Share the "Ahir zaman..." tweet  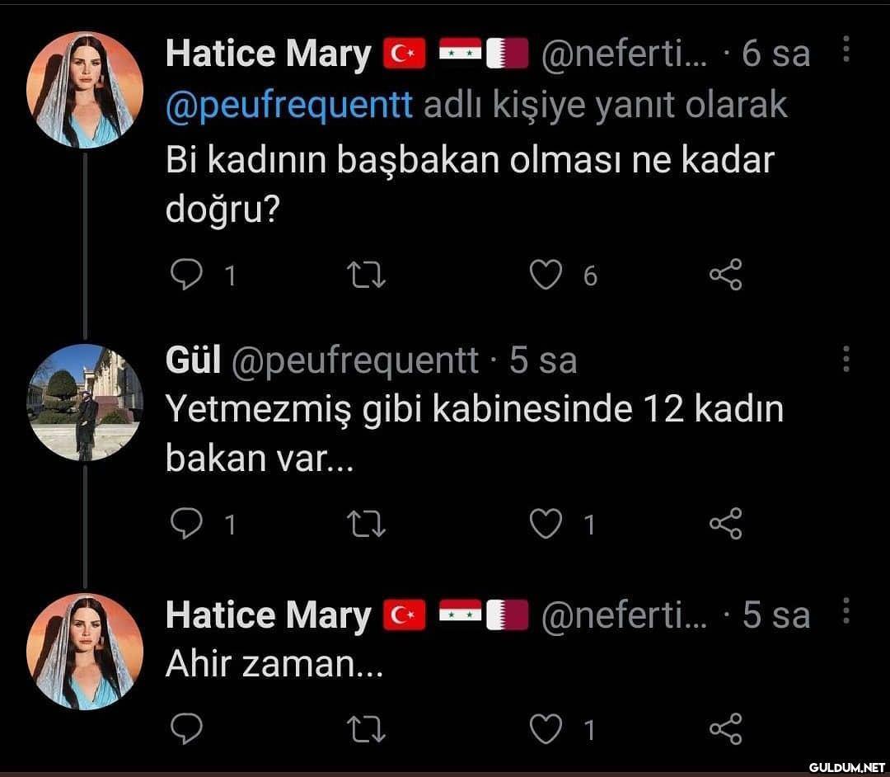(x=726, y=728)
